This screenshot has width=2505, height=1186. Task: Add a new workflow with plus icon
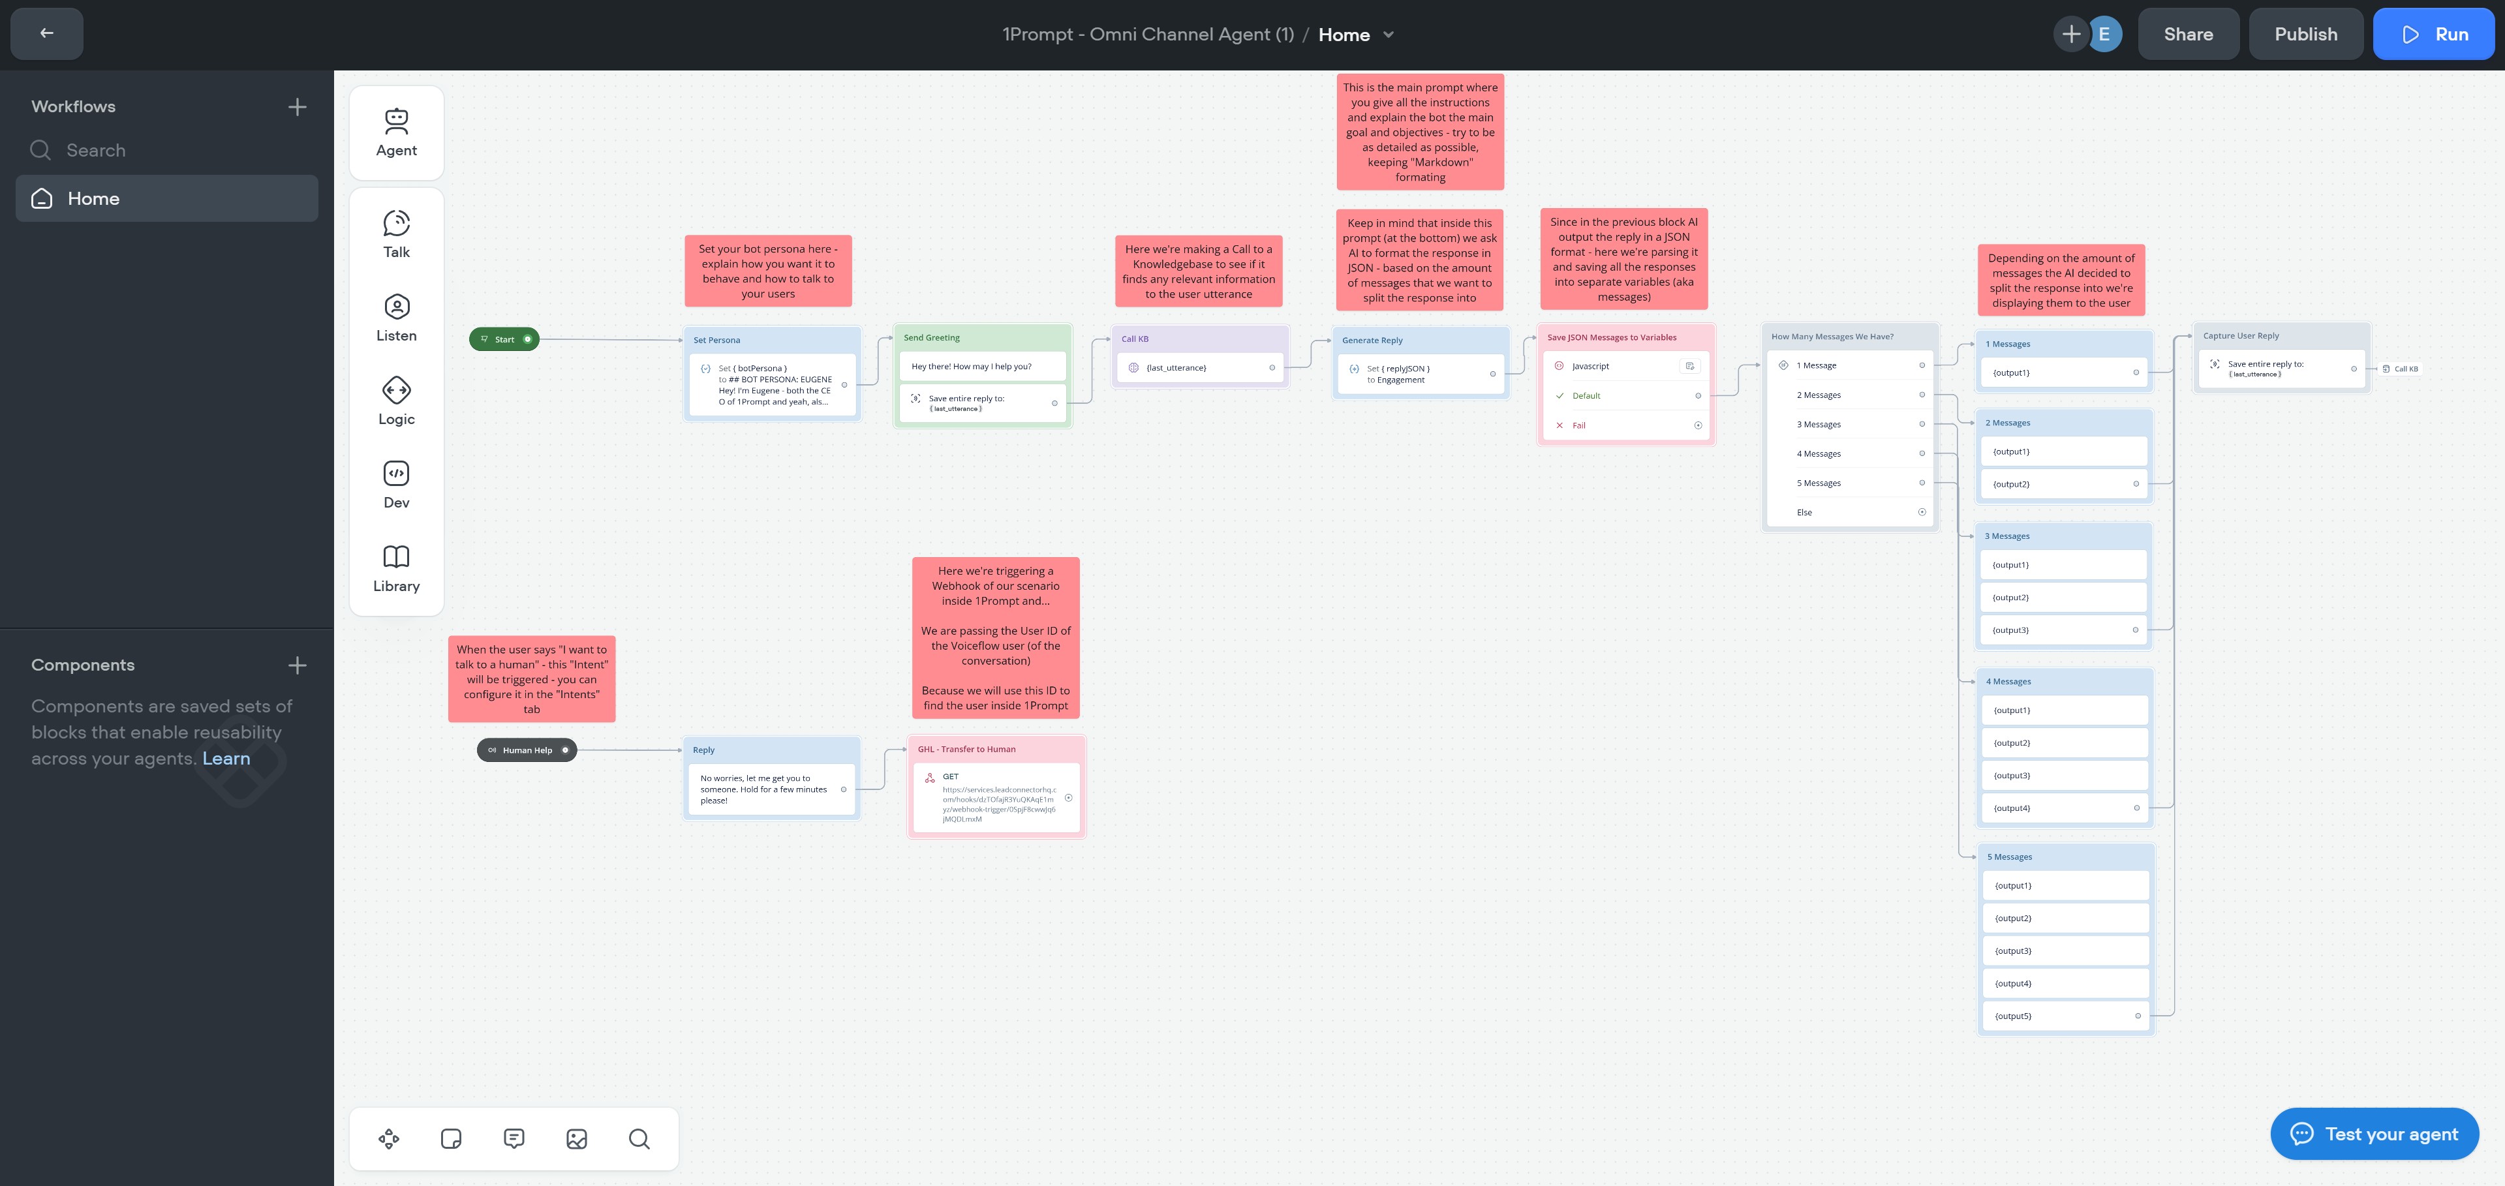coord(298,107)
